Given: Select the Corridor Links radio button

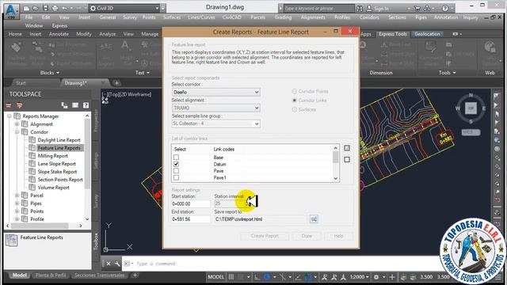Looking at the screenshot, I should (294, 101).
